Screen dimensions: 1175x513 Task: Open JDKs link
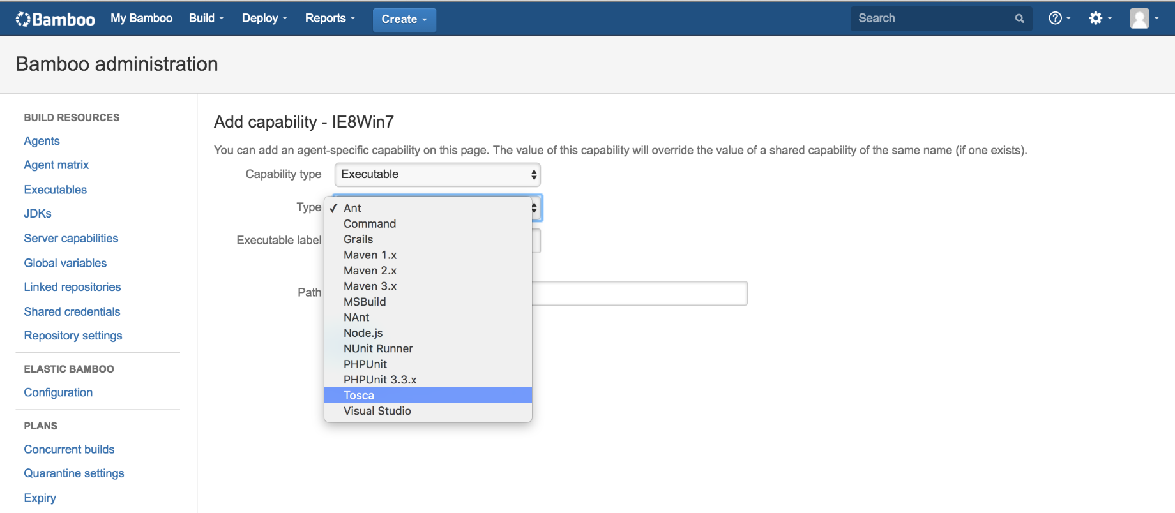(x=38, y=214)
